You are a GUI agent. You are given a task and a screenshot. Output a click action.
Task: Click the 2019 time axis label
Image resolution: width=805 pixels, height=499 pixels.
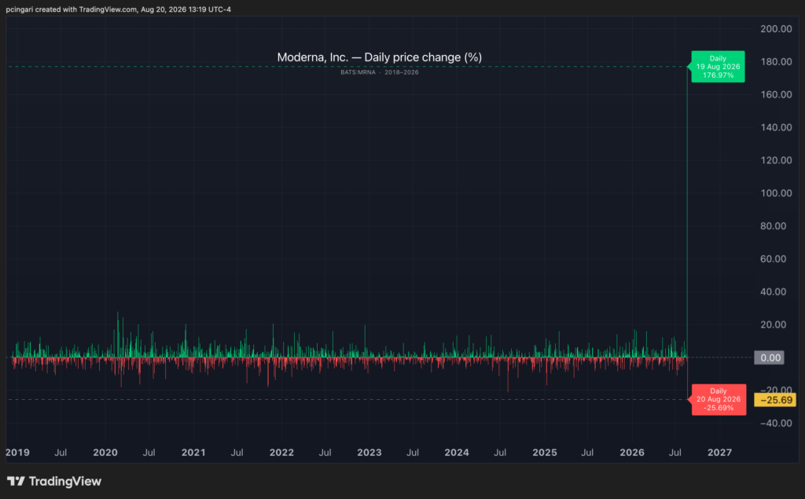pyautogui.click(x=17, y=453)
